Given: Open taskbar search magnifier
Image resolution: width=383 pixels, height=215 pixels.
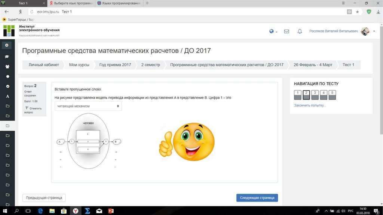Looking at the screenshot, I should [x=16, y=211].
